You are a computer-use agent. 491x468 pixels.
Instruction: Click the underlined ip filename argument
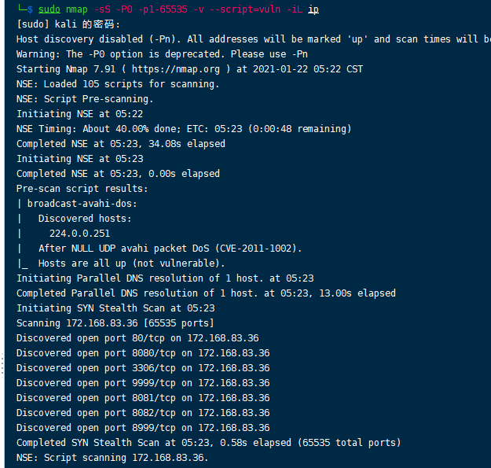(x=313, y=9)
